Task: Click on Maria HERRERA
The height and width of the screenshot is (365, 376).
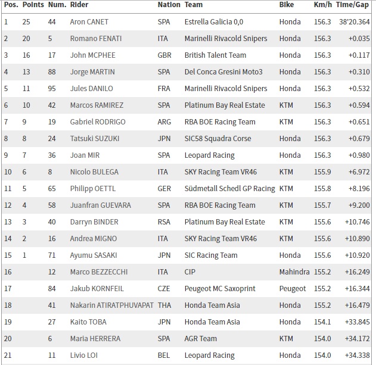Action: pos(95,338)
